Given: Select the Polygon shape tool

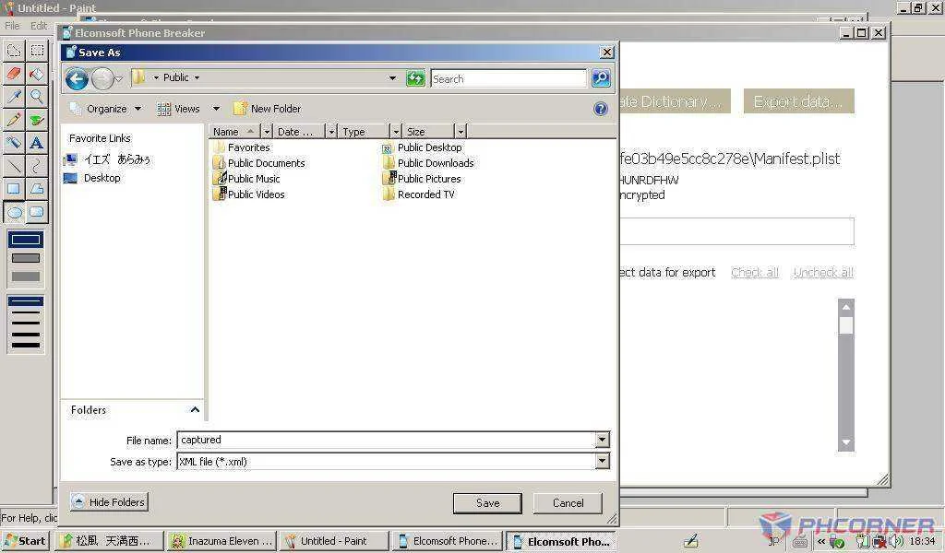Looking at the screenshot, I should [37, 188].
